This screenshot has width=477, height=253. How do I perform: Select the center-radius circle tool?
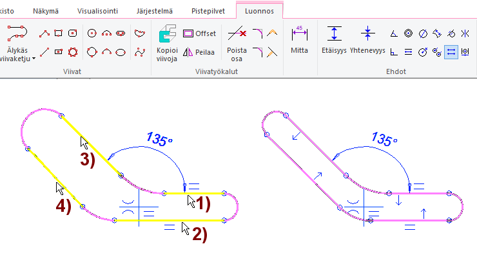[x=92, y=33]
